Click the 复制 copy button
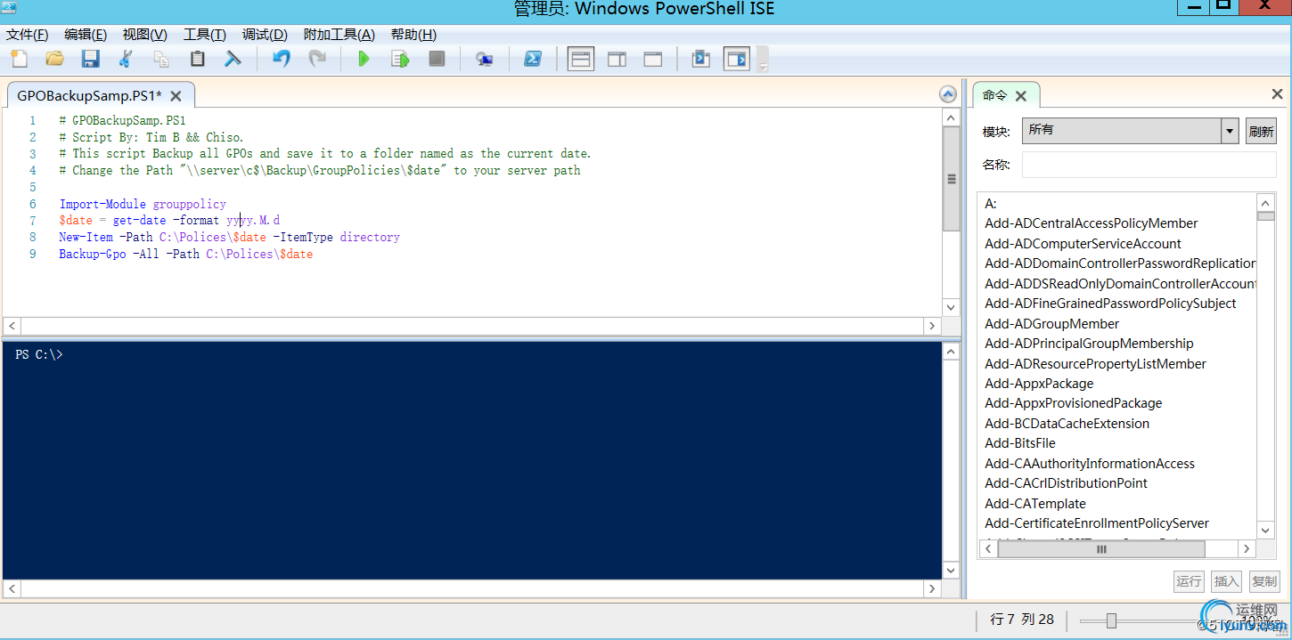This screenshot has height=640, width=1292. [1263, 581]
